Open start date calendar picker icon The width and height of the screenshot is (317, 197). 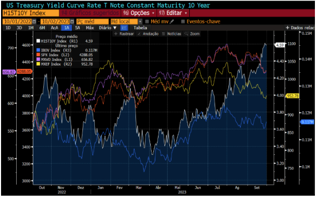click(34, 21)
